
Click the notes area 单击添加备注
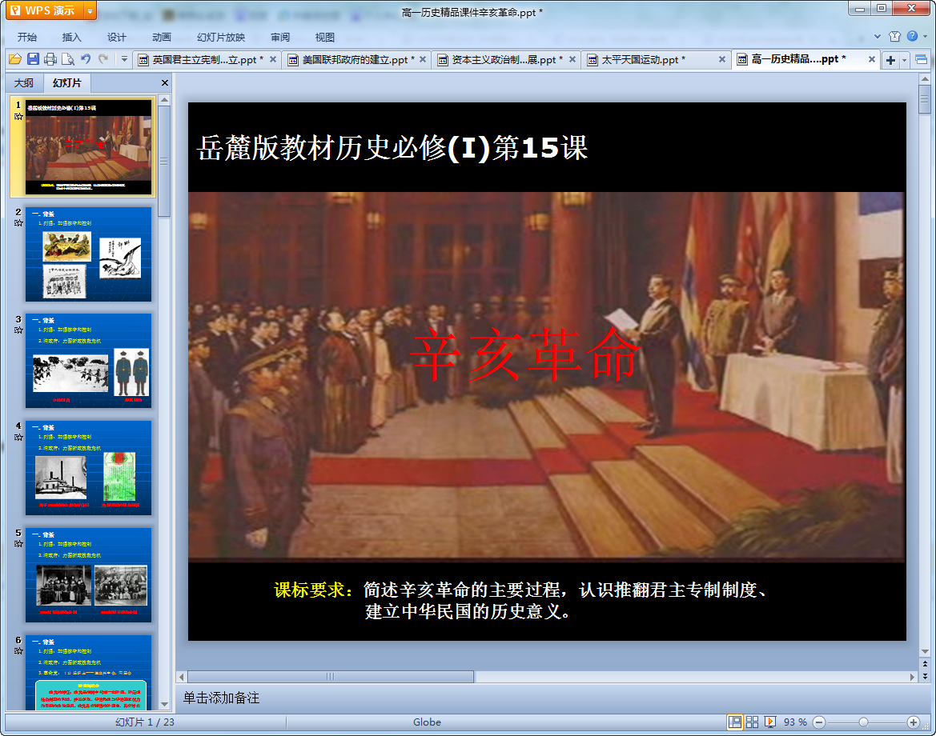pyautogui.click(x=221, y=698)
